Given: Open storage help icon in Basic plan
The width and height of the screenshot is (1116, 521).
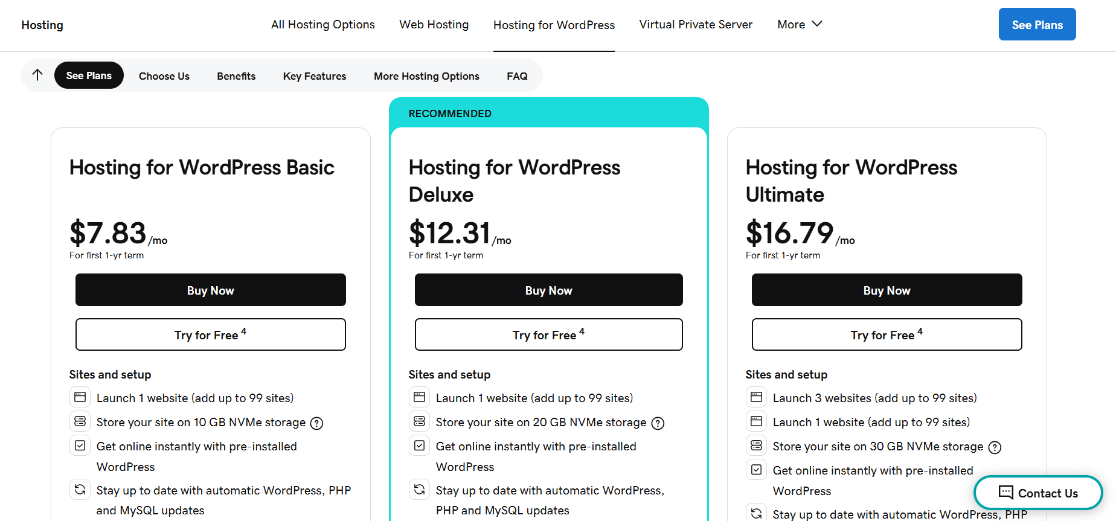Looking at the screenshot, I should [x=316, y=423].
